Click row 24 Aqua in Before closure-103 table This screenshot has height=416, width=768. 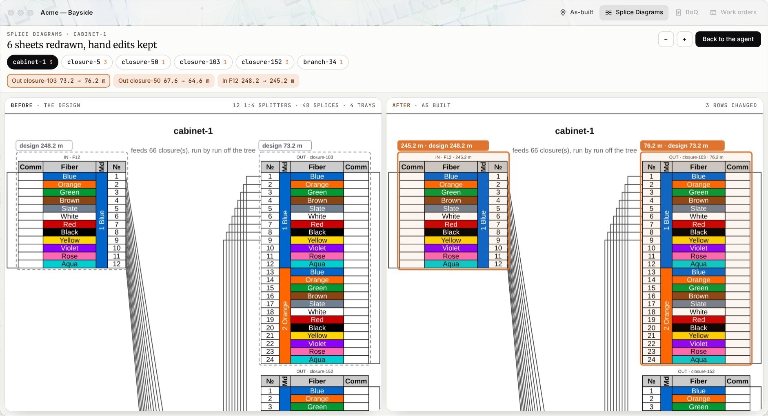coord(317,360)
